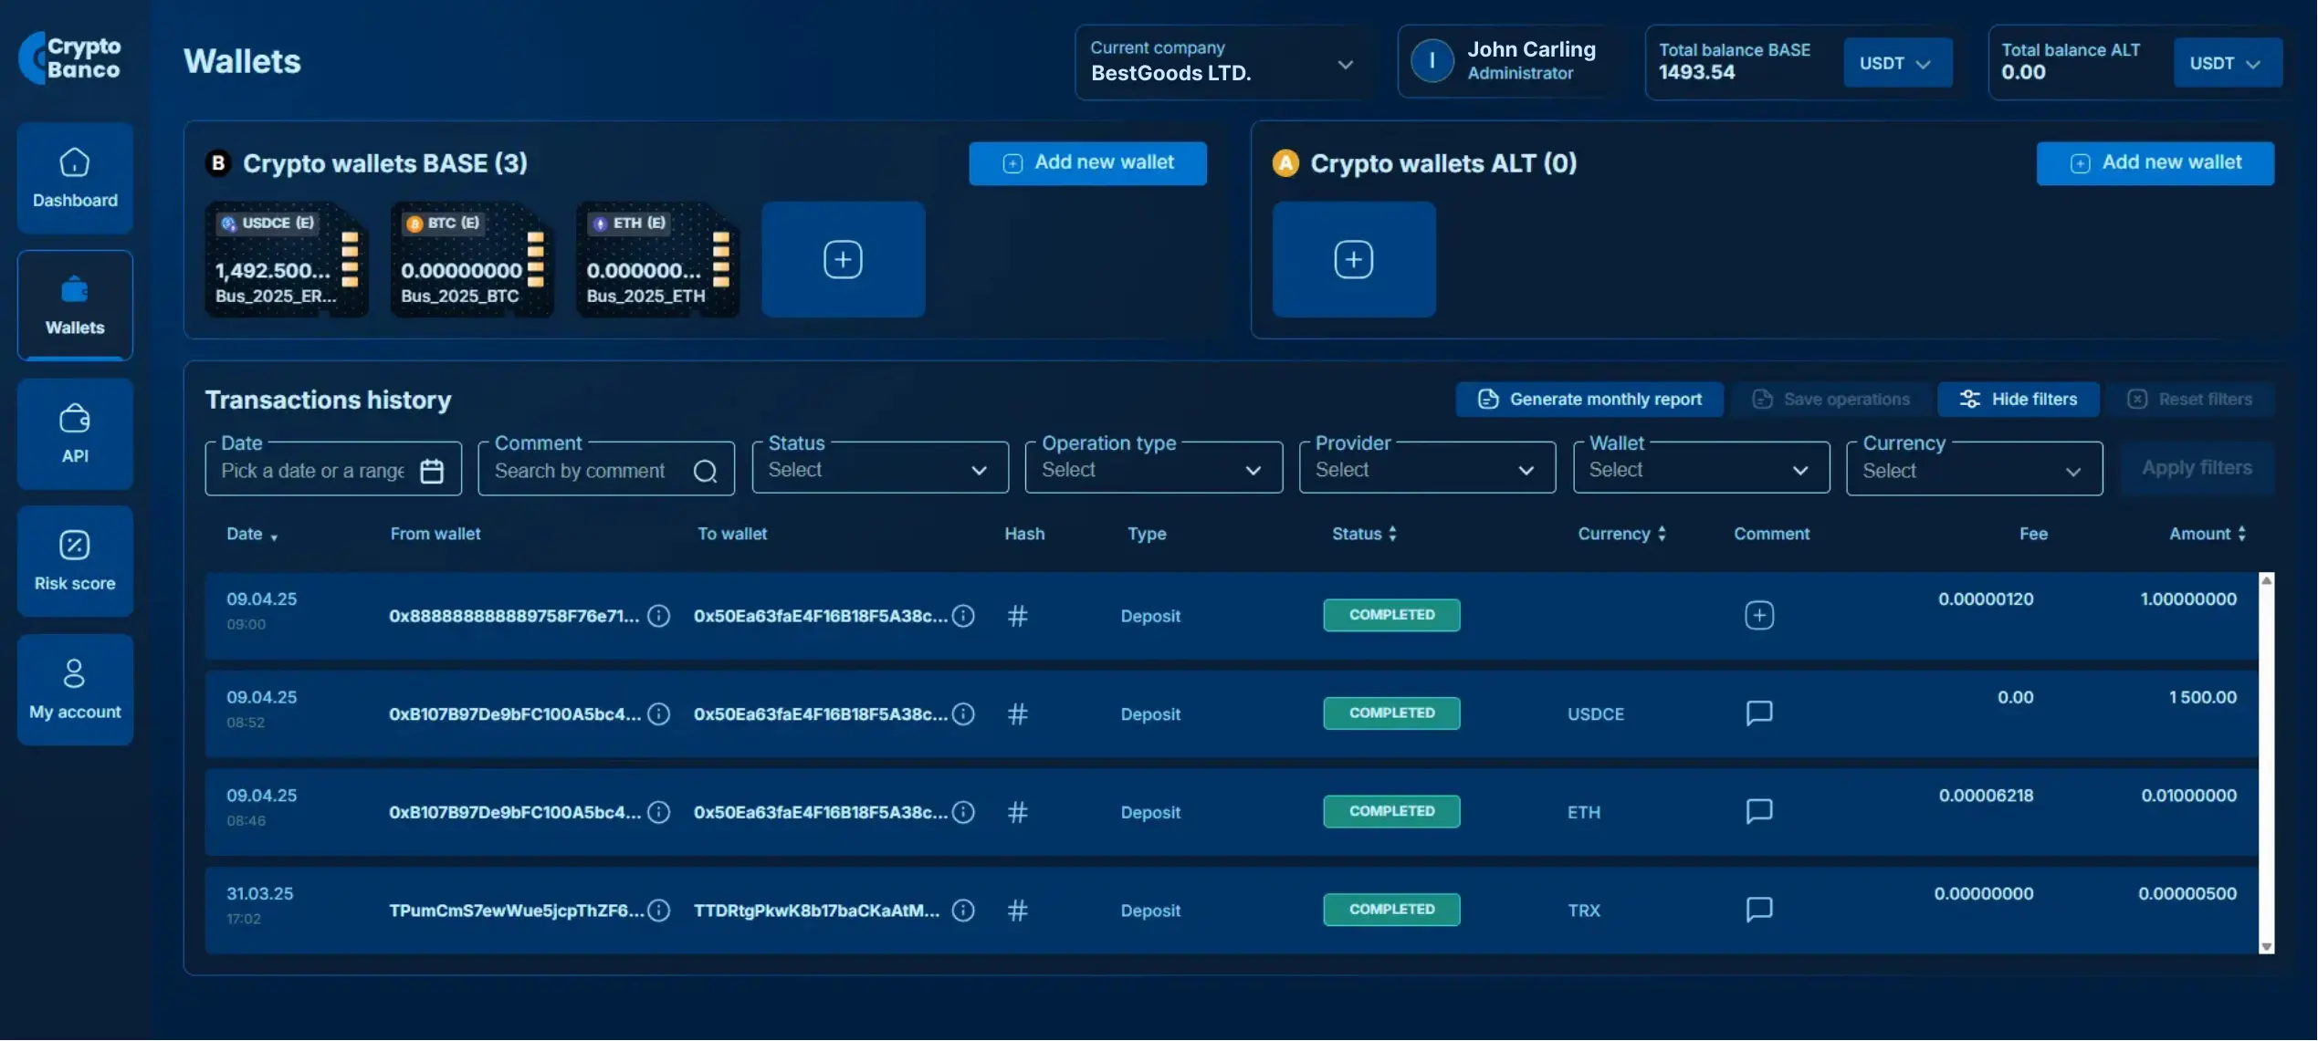
Task: Click the transactions list scrollbar down arrow
Action: (x=2266, y=947)
